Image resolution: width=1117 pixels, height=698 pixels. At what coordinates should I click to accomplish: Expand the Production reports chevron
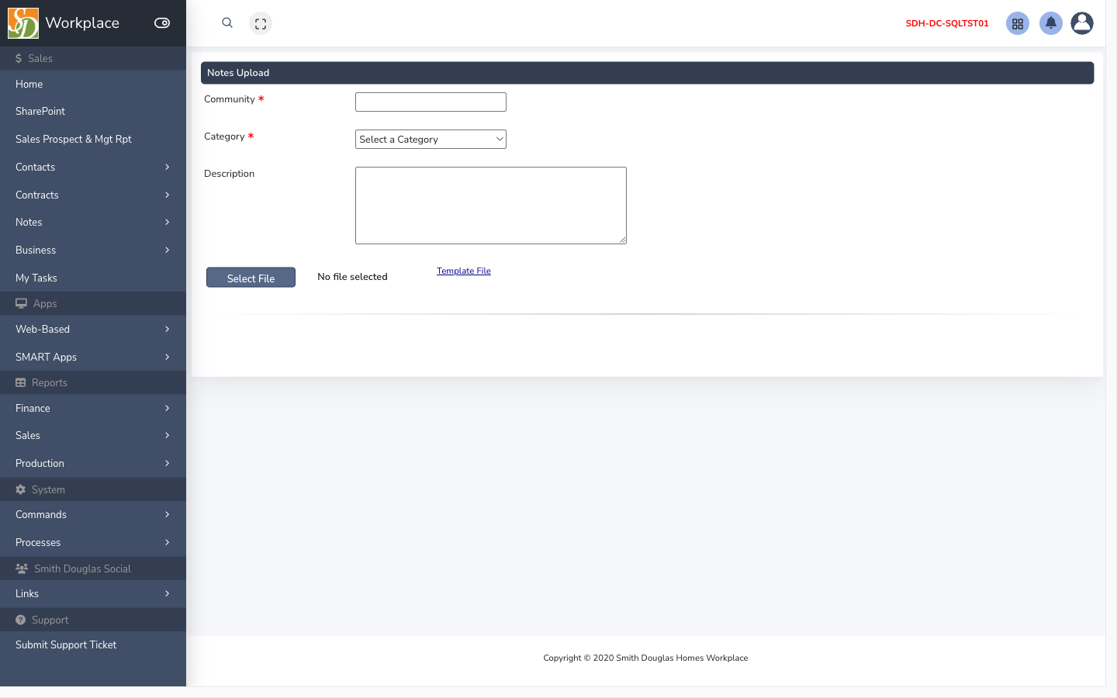tap(167, 464)
